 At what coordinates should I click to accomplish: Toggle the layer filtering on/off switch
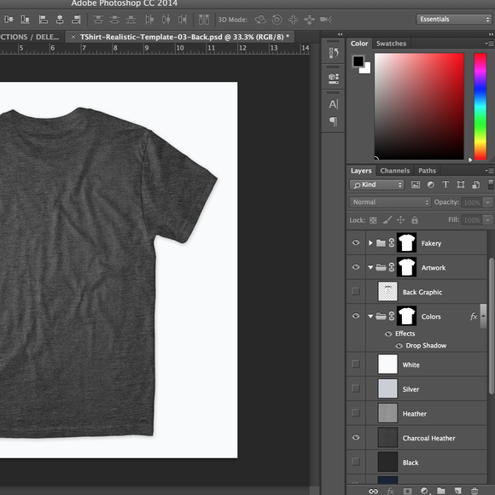tap(492, 184)
